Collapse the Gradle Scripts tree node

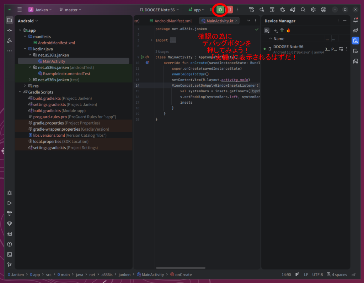click(21, 92)
